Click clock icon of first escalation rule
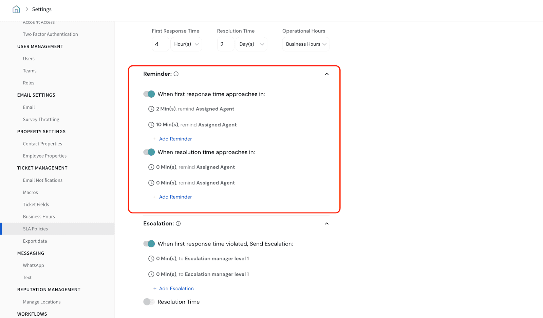Screen dimensions: 543x318 [151, 259]
